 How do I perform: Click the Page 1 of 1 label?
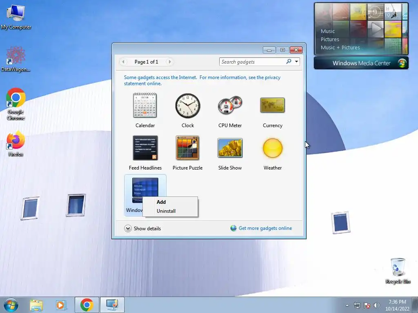147,62
